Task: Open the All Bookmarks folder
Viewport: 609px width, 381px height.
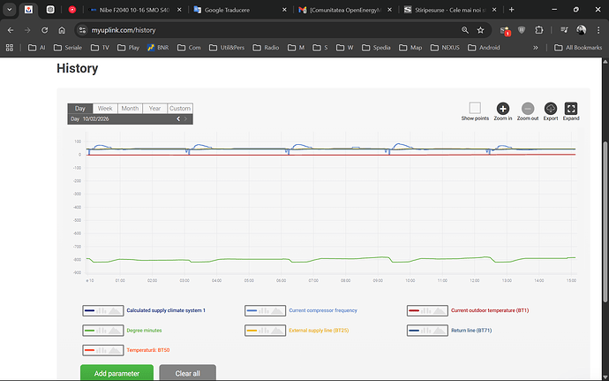Action: (x=576, y=47)
